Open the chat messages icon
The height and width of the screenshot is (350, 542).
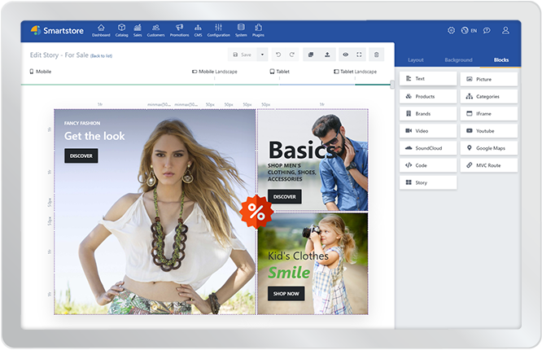pyautogui.click(x=487, y=30)
